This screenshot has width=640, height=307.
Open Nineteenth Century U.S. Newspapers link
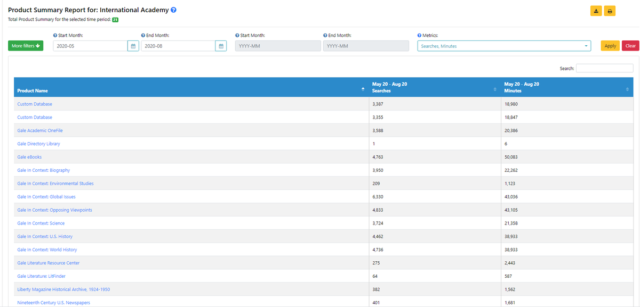click(x=52, y=303)
